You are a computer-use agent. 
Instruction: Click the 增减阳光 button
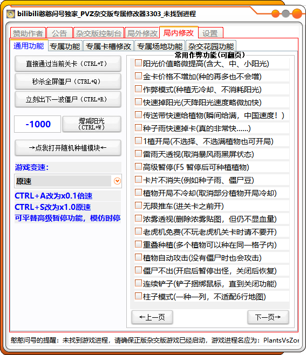click(92, 124)
